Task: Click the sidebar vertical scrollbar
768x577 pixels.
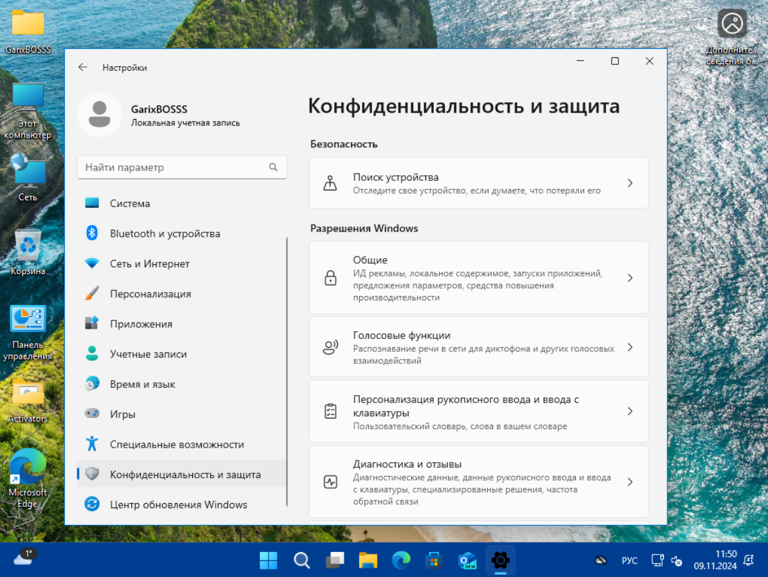Action: (287, 372)
